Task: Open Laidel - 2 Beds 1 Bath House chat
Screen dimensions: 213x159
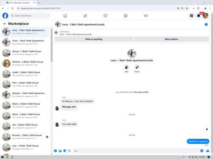Action: (x=25, y=74)
